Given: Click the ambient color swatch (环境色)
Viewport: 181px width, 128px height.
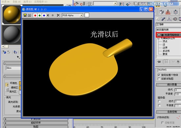Looking at the screenshot, I should coord(20,83).
